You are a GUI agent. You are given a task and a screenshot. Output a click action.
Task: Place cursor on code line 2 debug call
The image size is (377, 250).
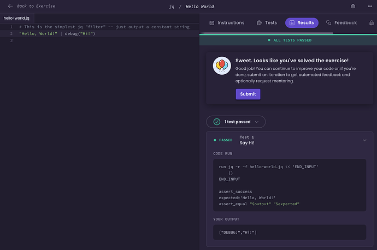[x=80, y=34]
